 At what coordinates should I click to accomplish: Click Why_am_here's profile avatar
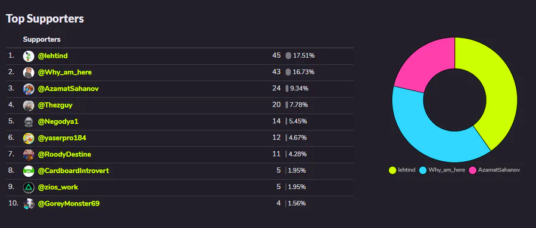pos(29,73)
